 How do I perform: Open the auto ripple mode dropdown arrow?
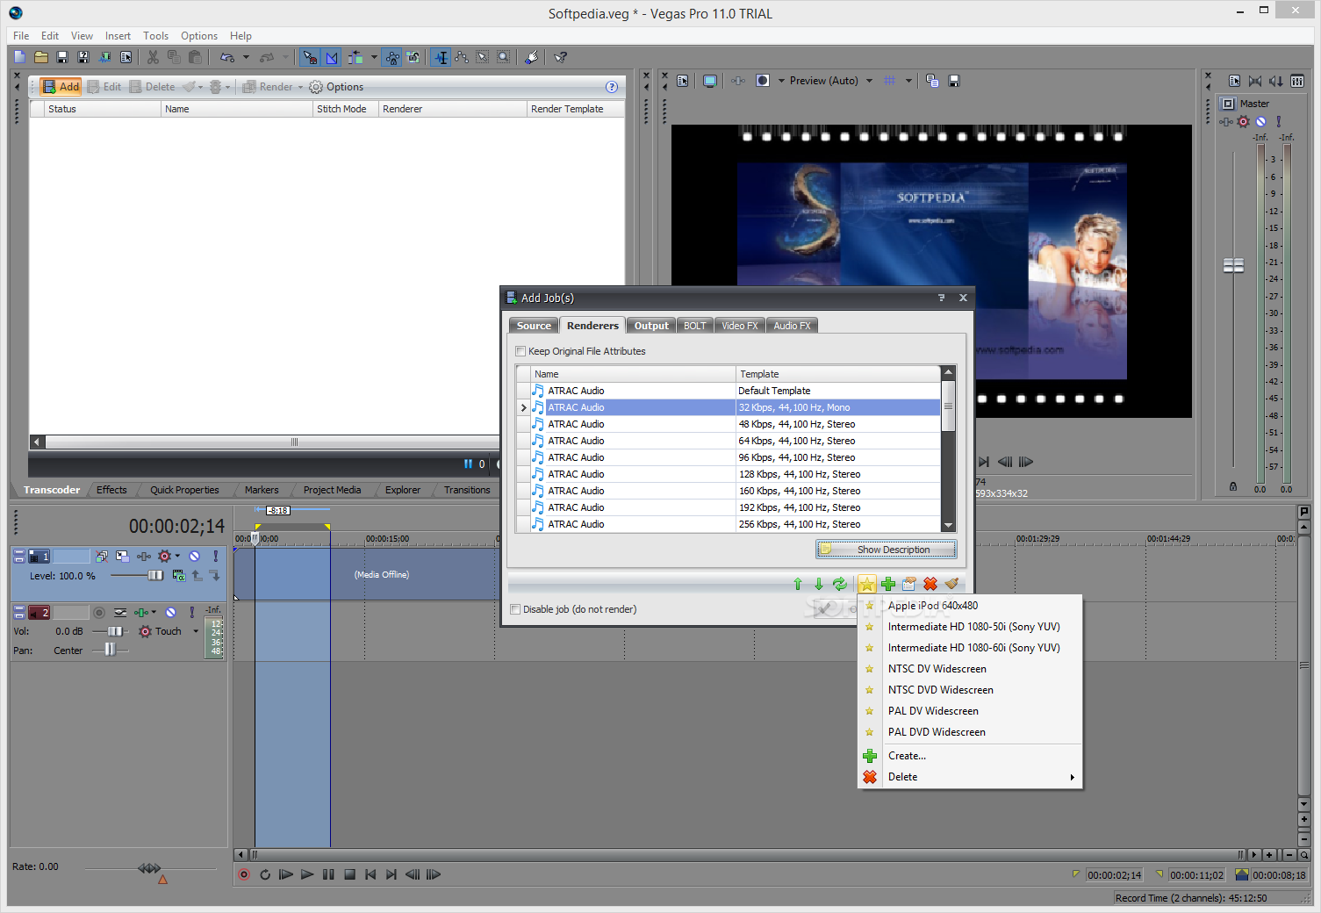(374, 57)
